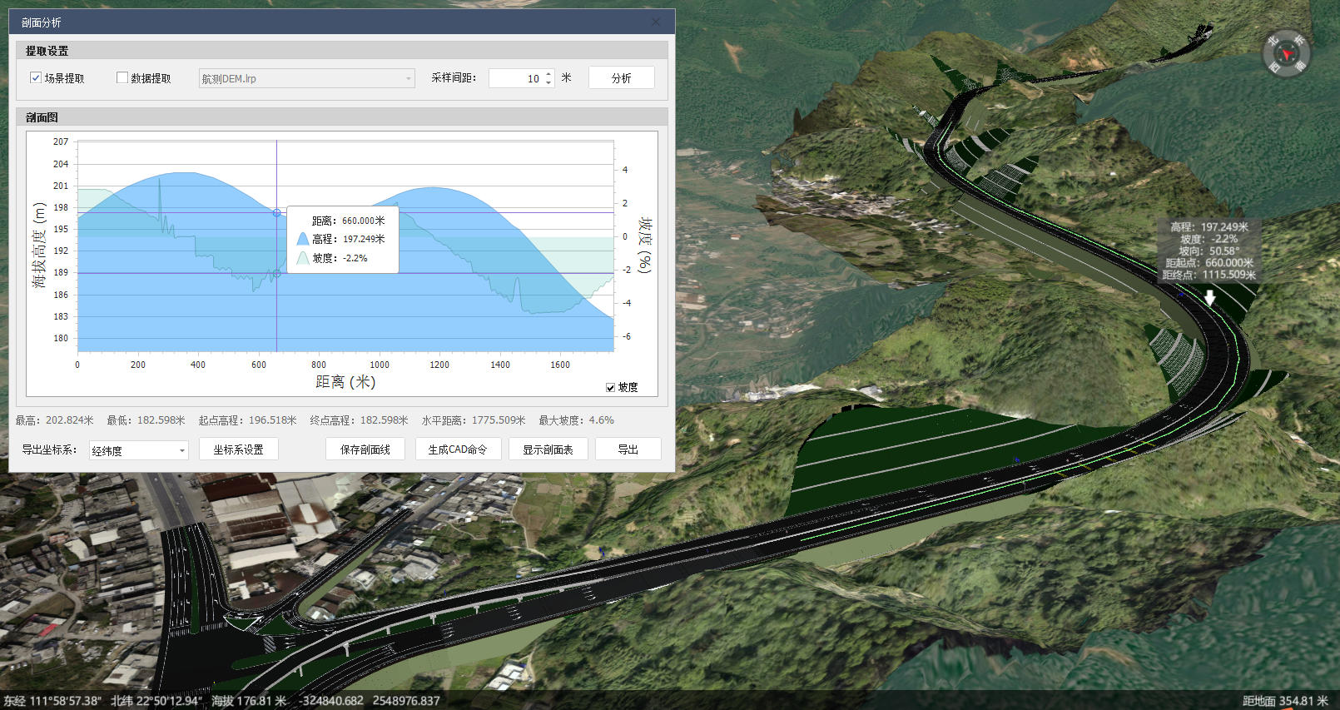Click the 北纬 22°50'12.94" status bar value

[x=156, y=701]
